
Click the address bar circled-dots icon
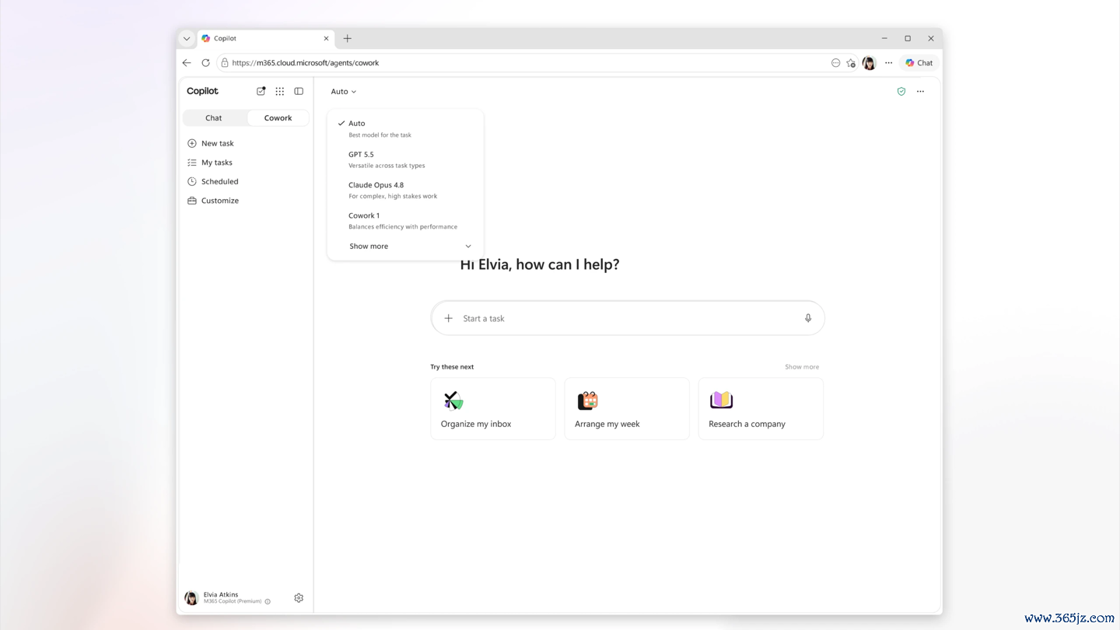tap(836, 63)
